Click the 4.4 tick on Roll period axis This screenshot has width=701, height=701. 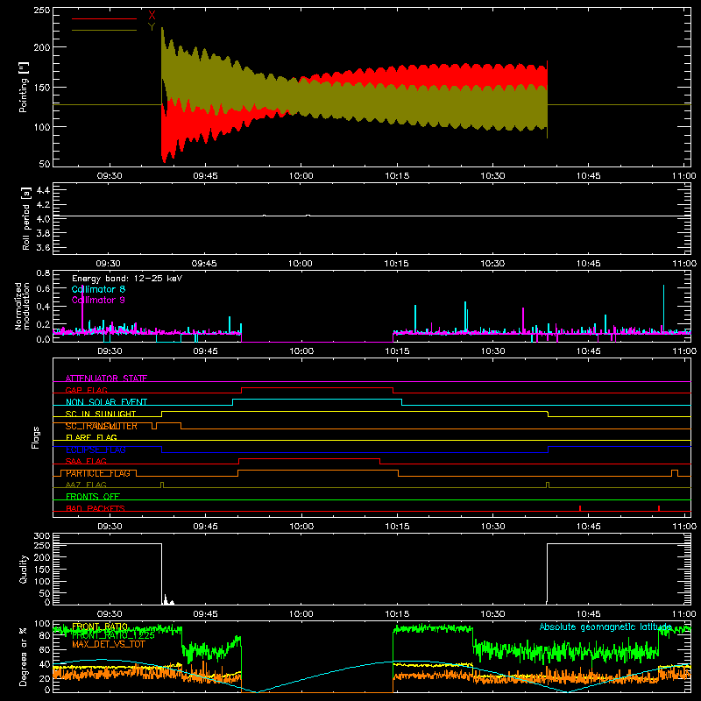43,190
